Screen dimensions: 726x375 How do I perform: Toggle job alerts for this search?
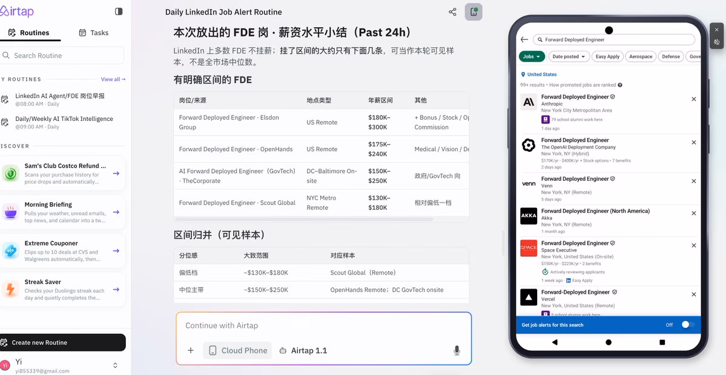click(x=688, y=325)
